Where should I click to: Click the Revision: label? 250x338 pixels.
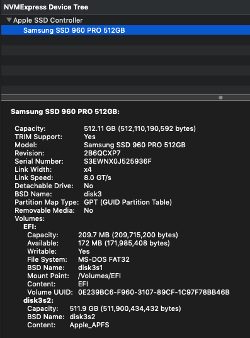pyautogui.click(x=30, y=153)
